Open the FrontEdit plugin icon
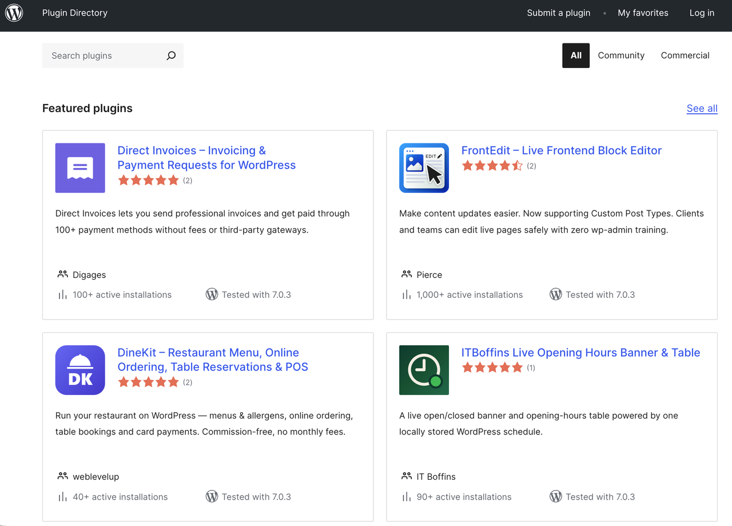The width and height of the screenshot is (732, 526). pos(424,168)
